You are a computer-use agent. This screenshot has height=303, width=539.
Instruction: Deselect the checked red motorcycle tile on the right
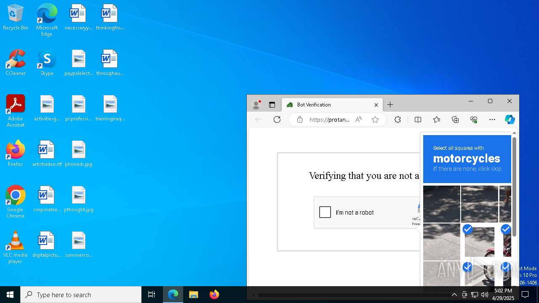click(x=505, y=242)
